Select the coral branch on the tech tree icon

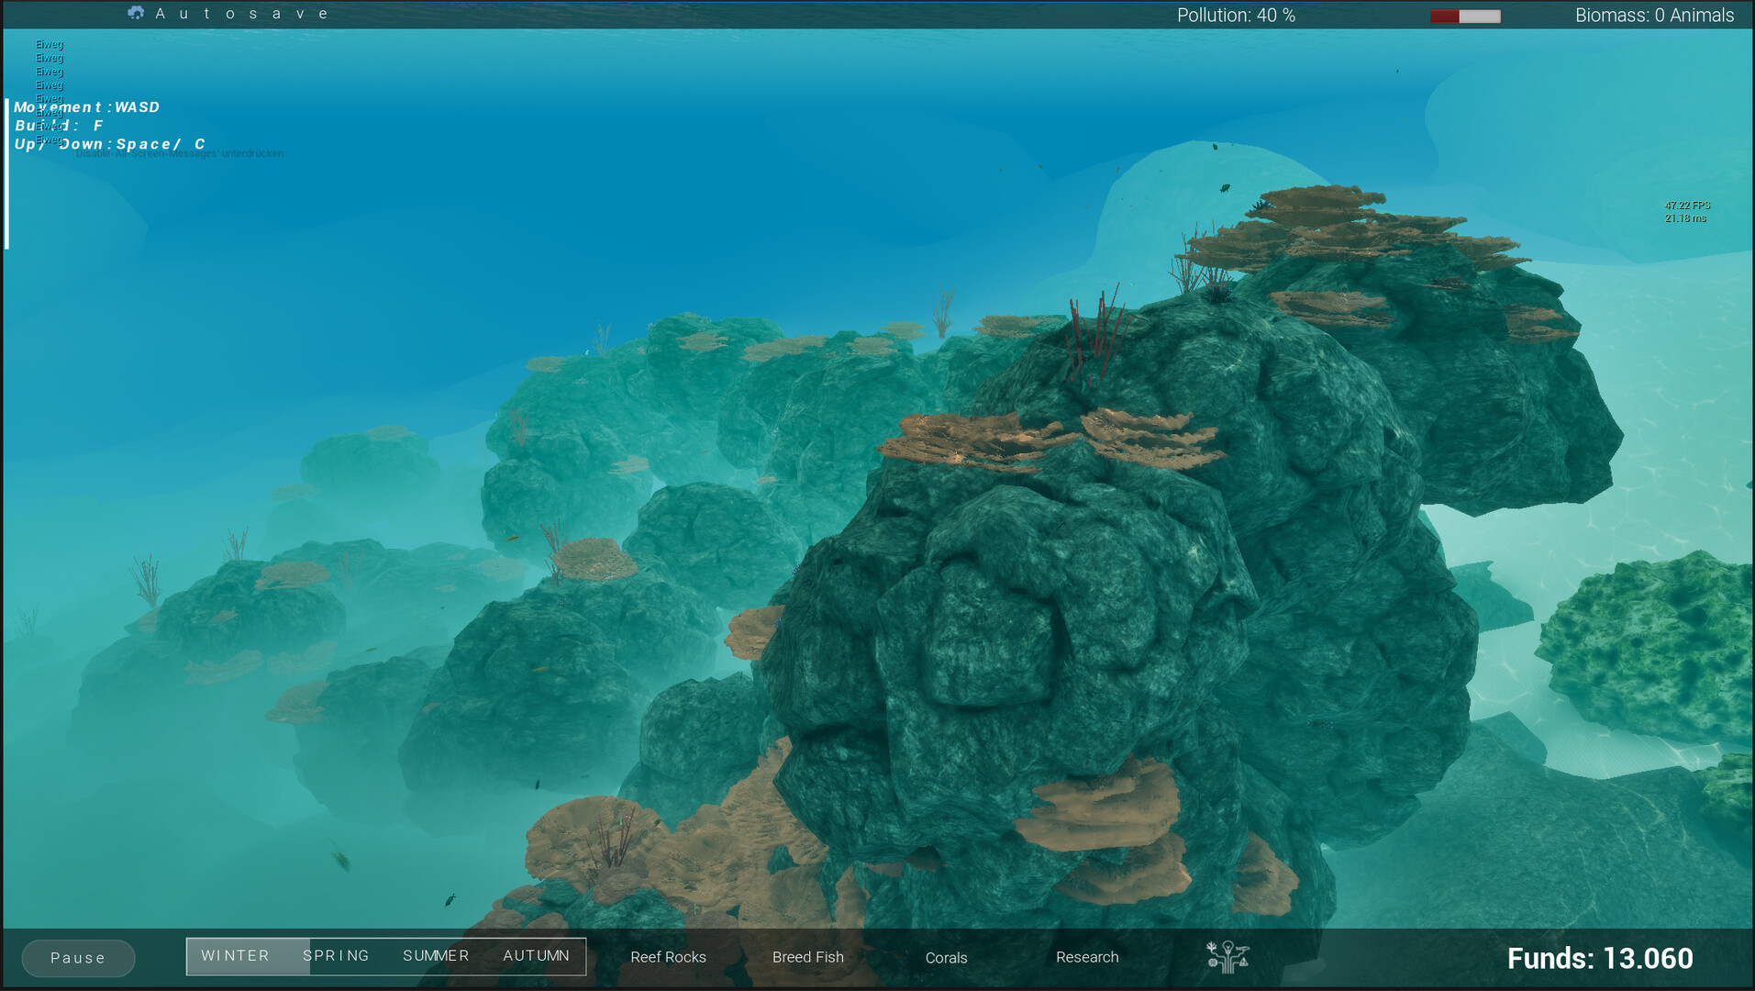click(1211, 945)
